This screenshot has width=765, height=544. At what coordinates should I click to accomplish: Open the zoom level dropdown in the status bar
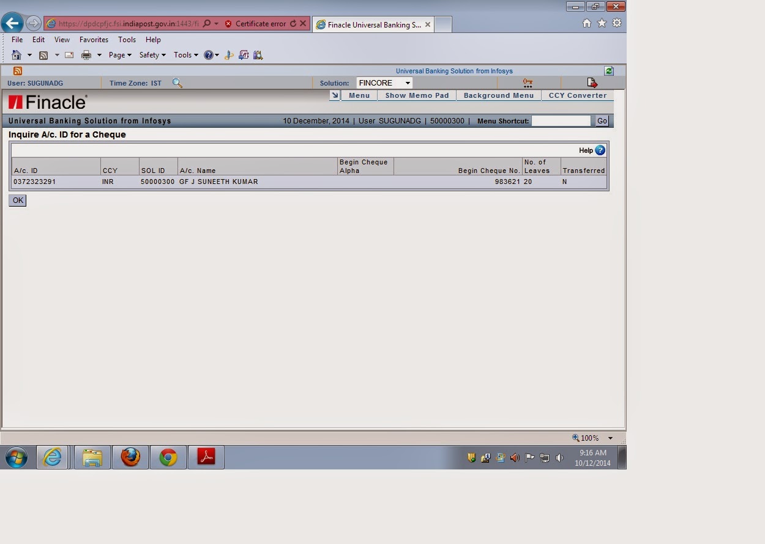point(610,438)
